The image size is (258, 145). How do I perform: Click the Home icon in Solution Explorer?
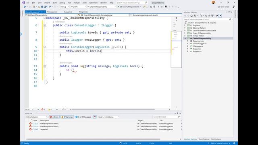tap(191, 16)
